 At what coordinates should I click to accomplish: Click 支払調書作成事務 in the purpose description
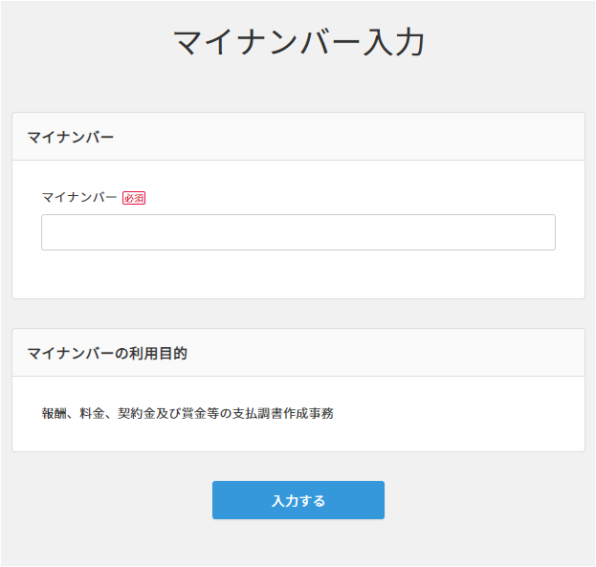pos(283,414)
